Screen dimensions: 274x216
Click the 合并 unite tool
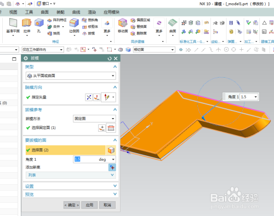tap(55, 27)
